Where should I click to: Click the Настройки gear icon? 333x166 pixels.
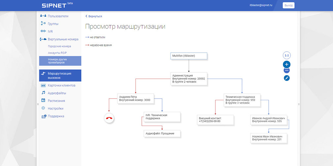pos(43,108)
